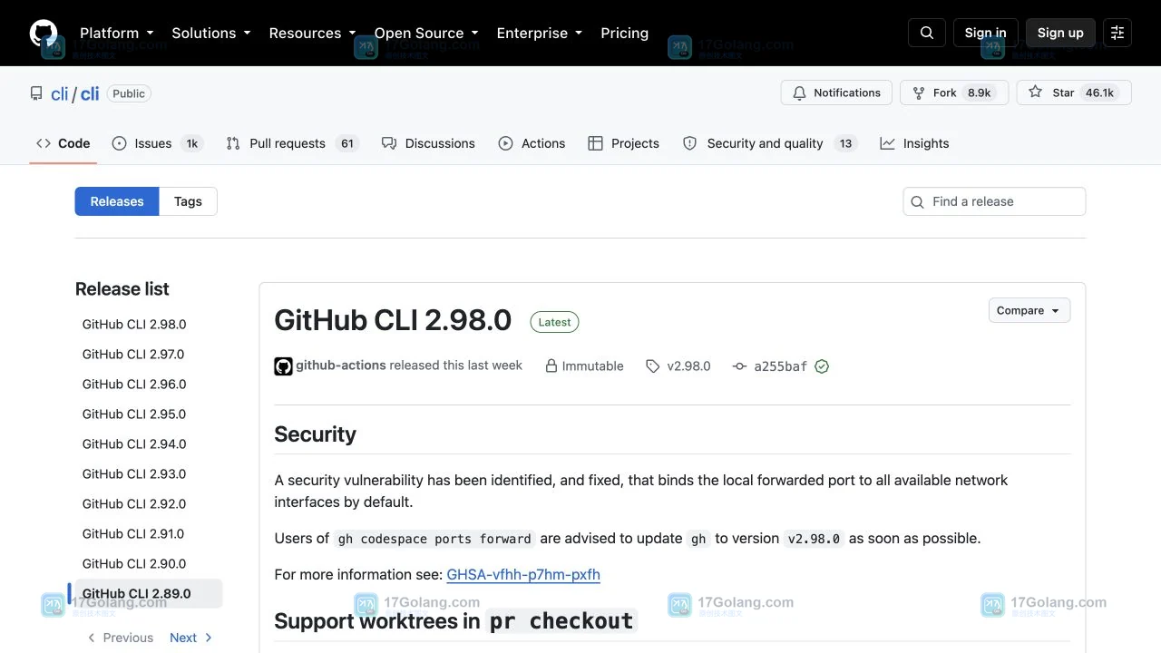Click the magnifier icon in Find a release
1161x653 pixels.
pos(918,201)
